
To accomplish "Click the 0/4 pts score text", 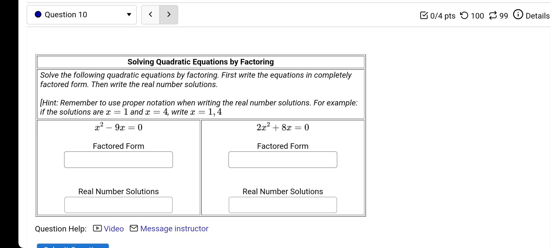I will point(442,16).
